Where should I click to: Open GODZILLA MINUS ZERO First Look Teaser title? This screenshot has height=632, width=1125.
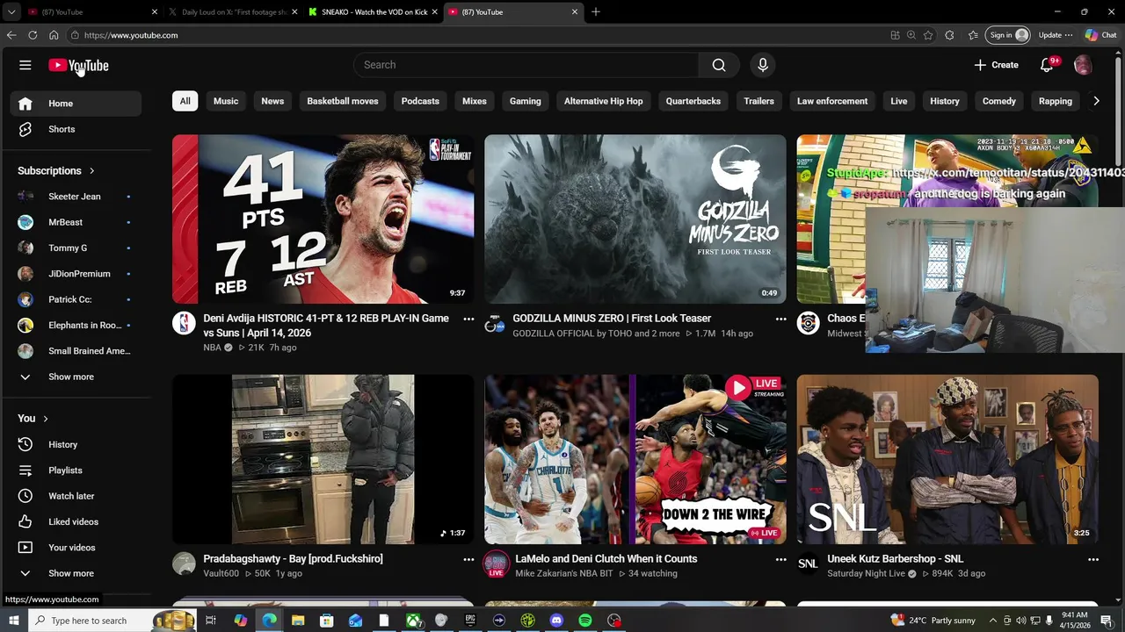(612, 319)
